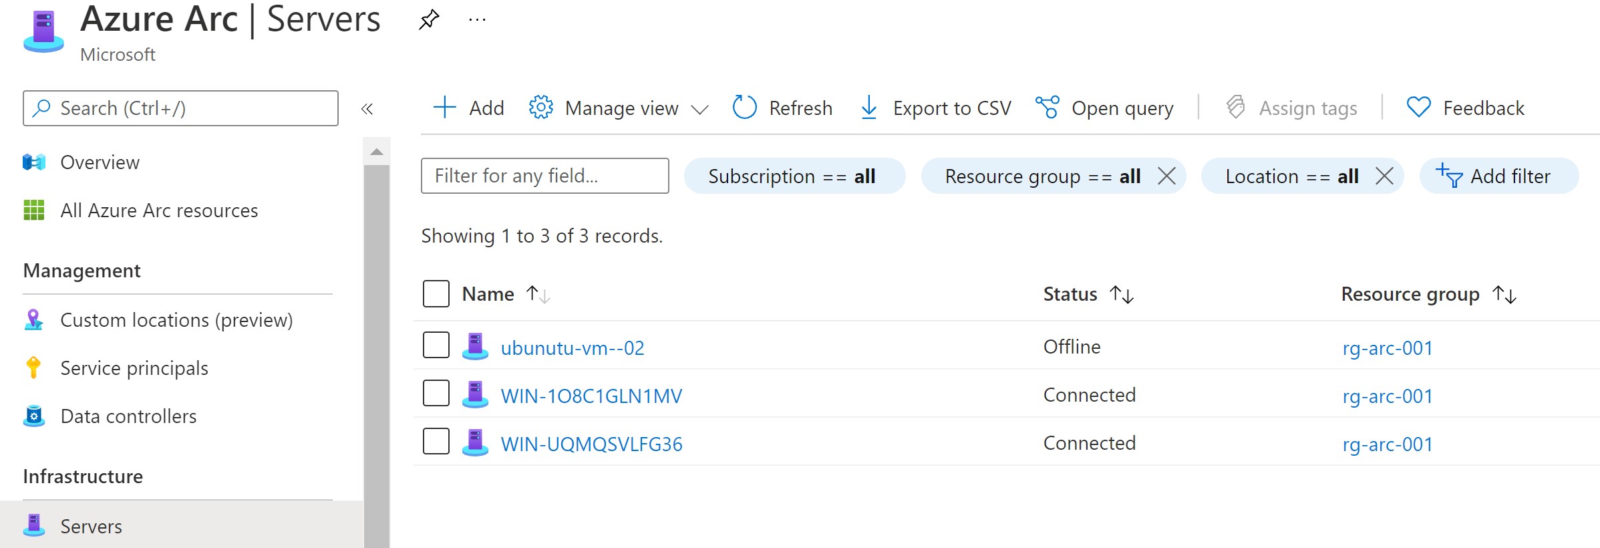Open Data controllers in sidebar
Viewport: 1600px width, 548px height.
[x=128, y=416]
